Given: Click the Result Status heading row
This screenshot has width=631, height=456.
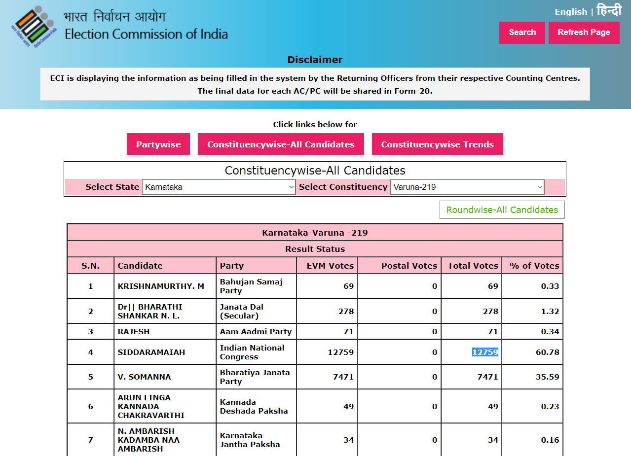Looking at the screenshot, I should tap(315, 249).
